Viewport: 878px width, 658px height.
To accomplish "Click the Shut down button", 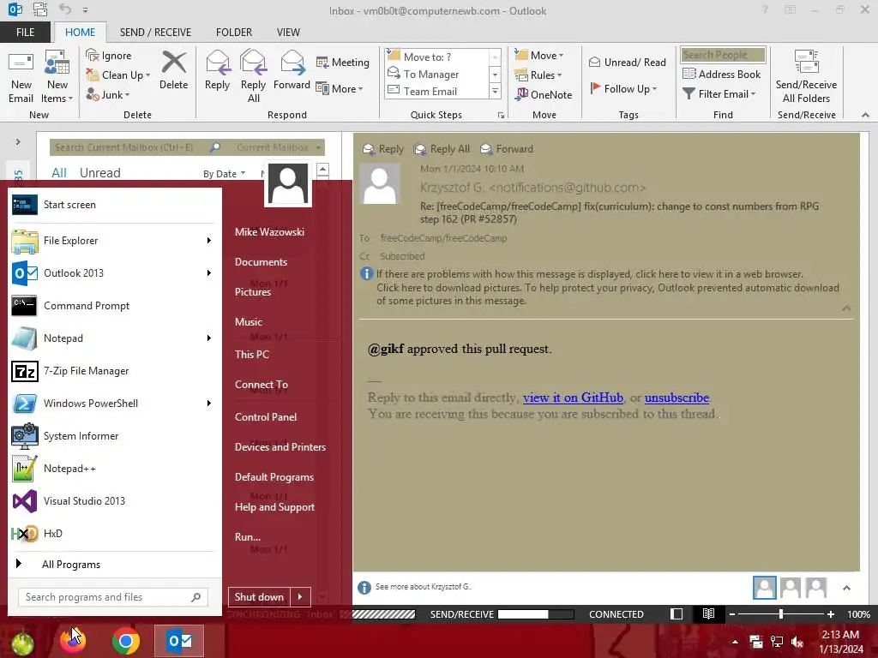I will click(x=259, y=597).
